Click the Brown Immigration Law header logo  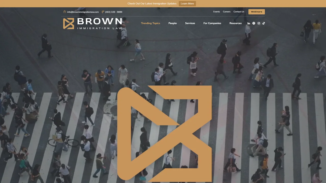tap(93, 23)
